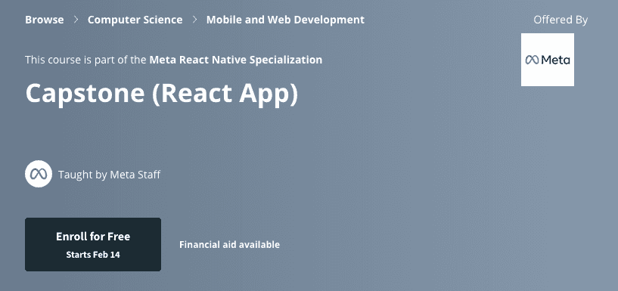Open Meta React Native Specialization link

point(236,60)
